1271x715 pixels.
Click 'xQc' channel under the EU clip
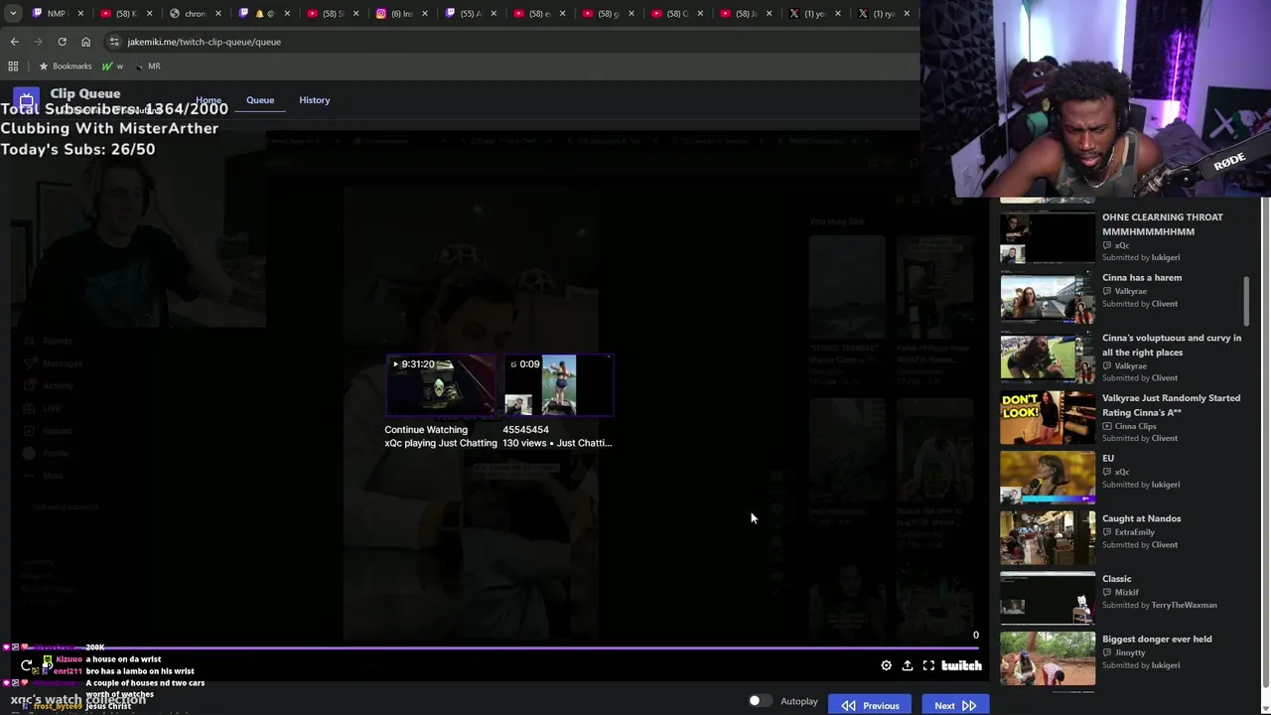point(1122,472)
